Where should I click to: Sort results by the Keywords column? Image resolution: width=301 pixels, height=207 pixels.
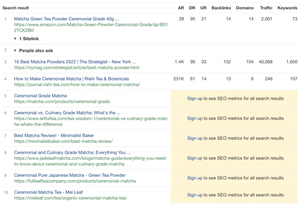click(287, 8)
